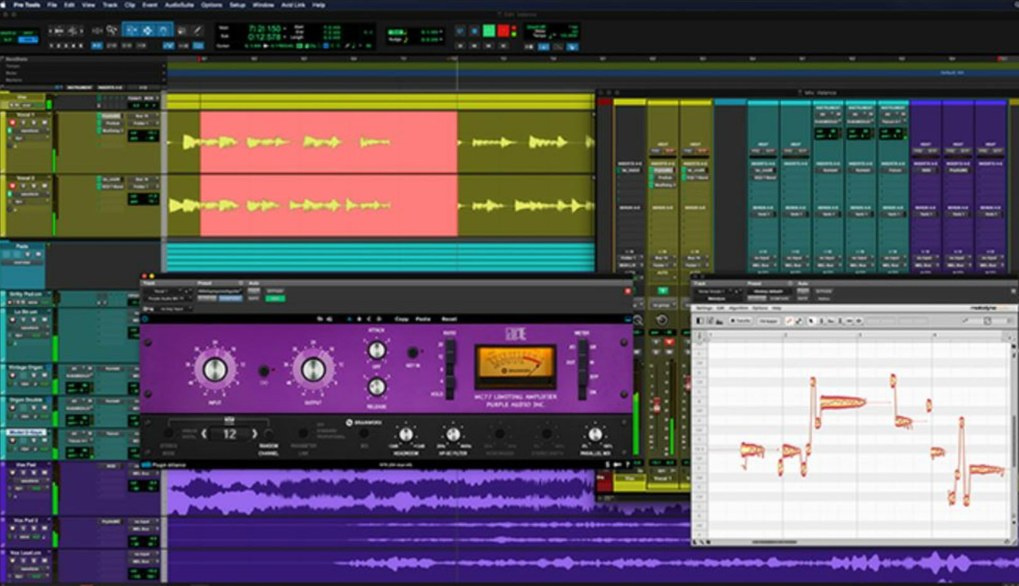Select the Grabber tool
1019x586 pixels.
163,30
